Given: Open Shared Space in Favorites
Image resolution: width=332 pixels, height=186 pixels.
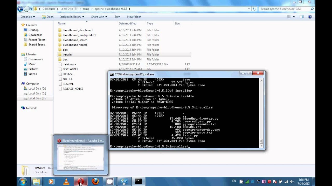Looking at the screenshot, I should pos(37,45).
